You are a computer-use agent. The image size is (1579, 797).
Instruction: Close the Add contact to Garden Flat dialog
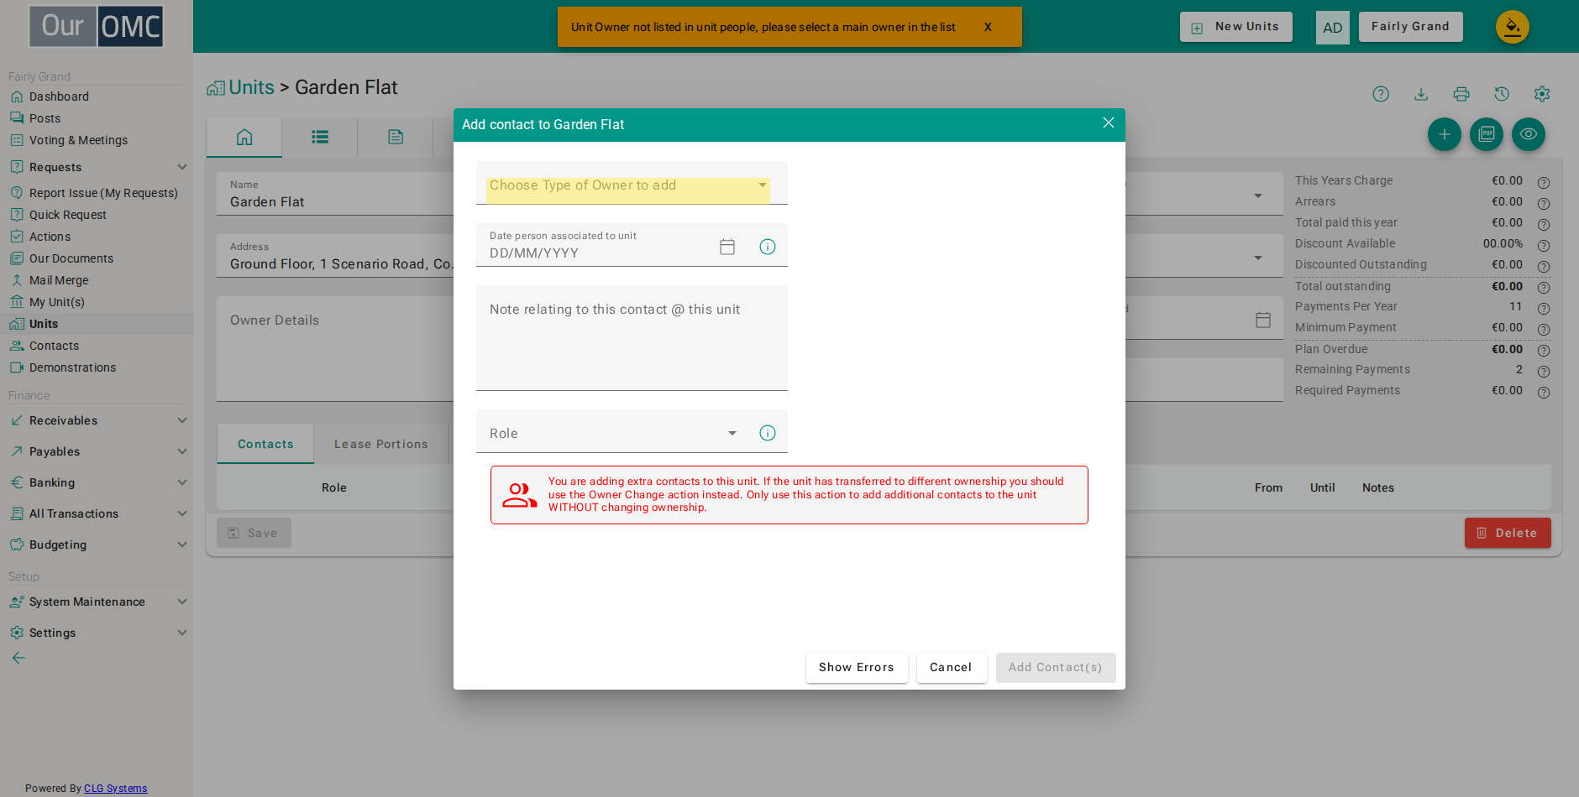pyautogui.click(x=1109, y=123)
